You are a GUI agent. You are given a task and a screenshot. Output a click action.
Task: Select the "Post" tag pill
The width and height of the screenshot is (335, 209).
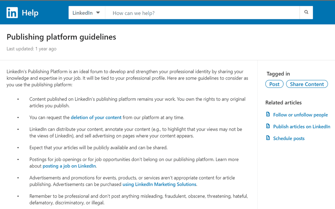(x=274, y=84)
